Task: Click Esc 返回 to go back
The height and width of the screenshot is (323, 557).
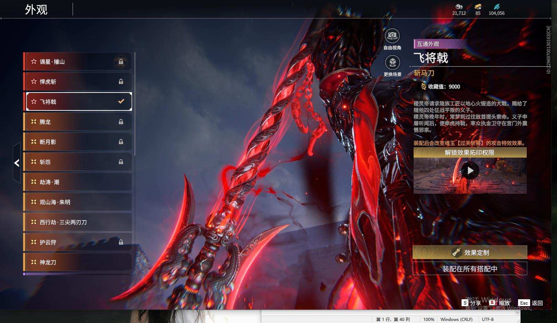Action: [530, 303]
